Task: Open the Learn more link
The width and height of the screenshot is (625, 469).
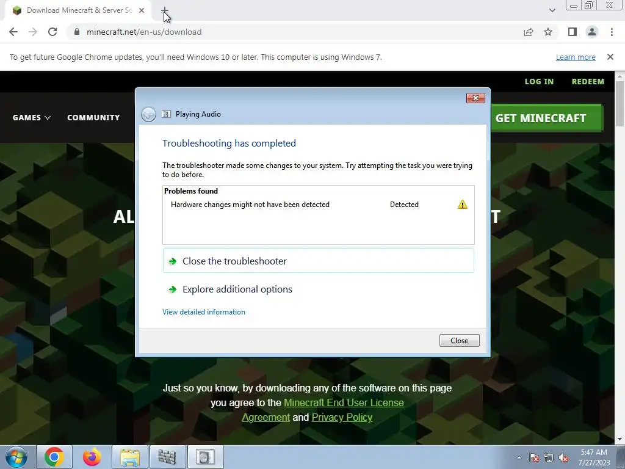Action: (x=576, y=57)
